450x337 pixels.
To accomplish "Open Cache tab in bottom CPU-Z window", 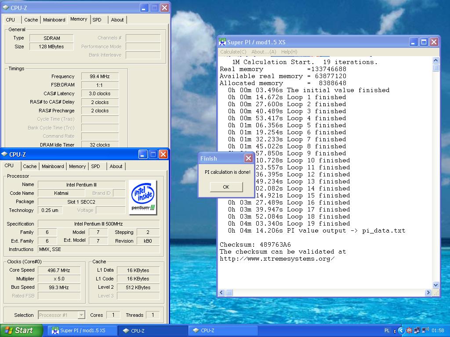I will point(30,166).
